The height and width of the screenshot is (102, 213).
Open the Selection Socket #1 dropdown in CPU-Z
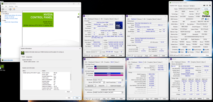[100, 52]
